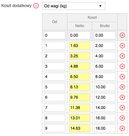
Task: Delete the row with brutto 16.00
Action: pos(122,118)
